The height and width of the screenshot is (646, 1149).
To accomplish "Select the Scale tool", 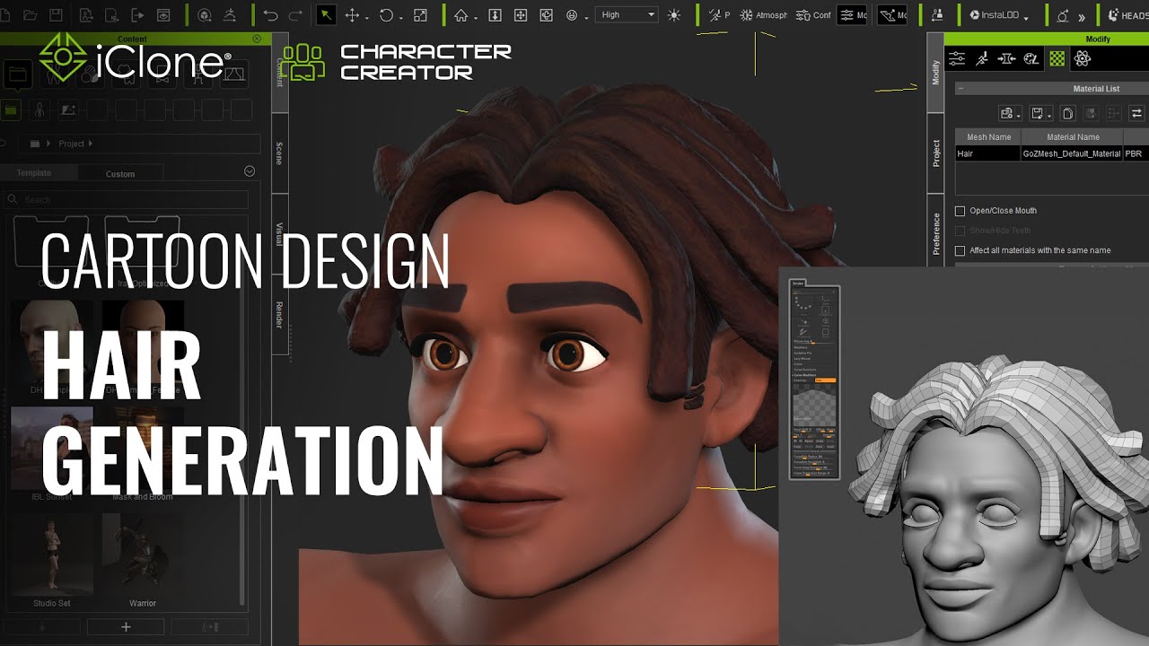I will [420, 15].
